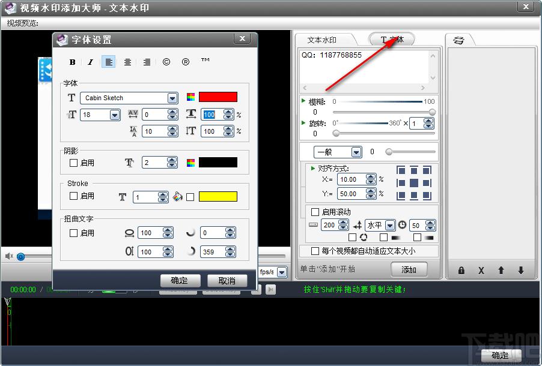
Task: Click the scroll direction arrows icon
Action: click(358, 226)
